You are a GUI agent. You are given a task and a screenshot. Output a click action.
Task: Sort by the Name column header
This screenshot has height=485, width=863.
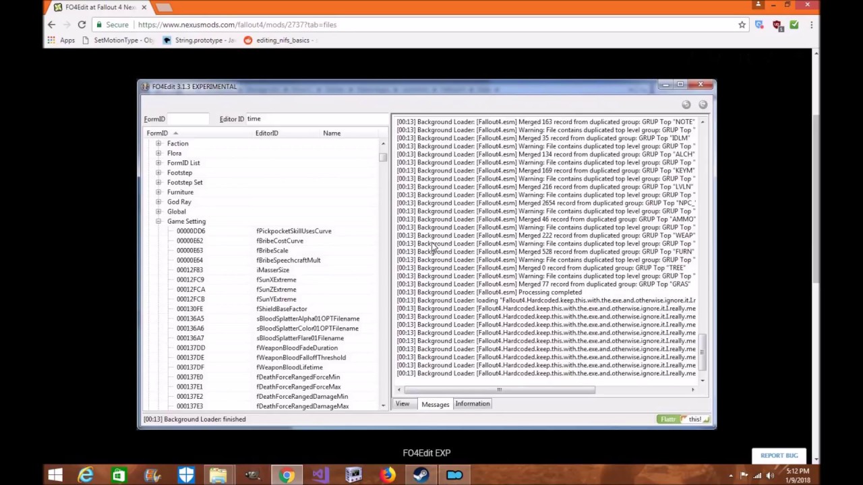349,133
